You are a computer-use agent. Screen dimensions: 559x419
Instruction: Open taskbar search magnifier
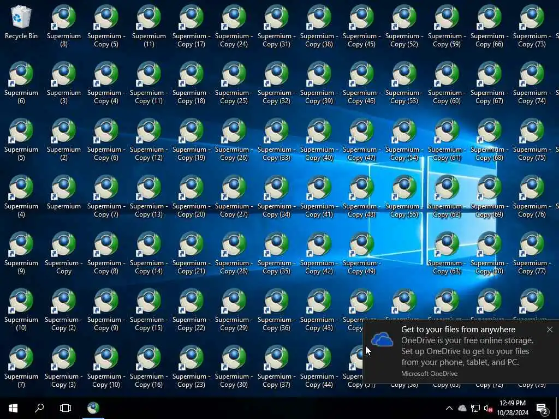39,408
